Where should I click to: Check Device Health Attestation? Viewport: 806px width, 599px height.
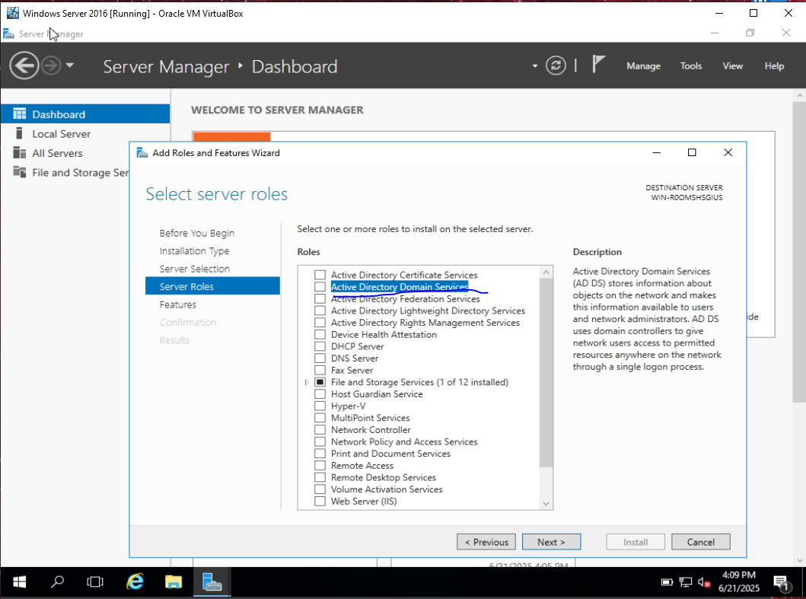pos(320,334)
